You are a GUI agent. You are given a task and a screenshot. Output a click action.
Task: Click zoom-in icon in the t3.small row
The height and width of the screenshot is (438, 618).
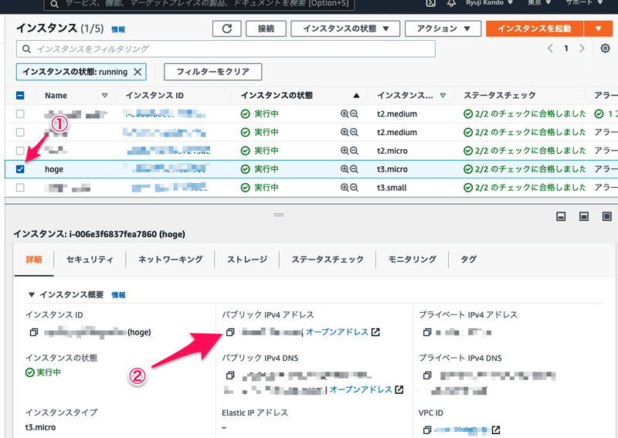(345, 188)
